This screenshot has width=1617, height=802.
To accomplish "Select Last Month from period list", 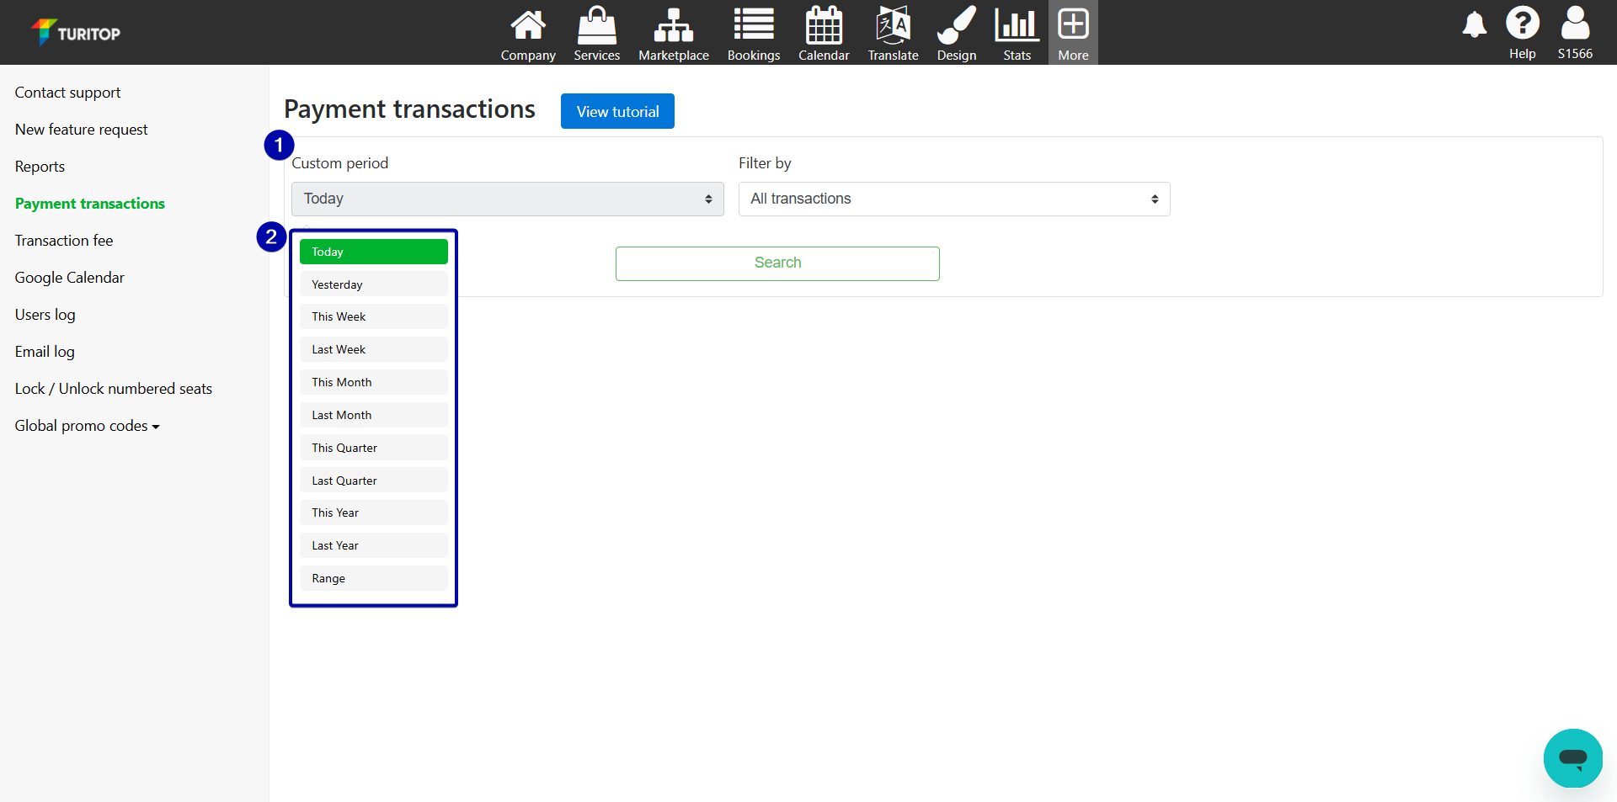I will point(373,415).
